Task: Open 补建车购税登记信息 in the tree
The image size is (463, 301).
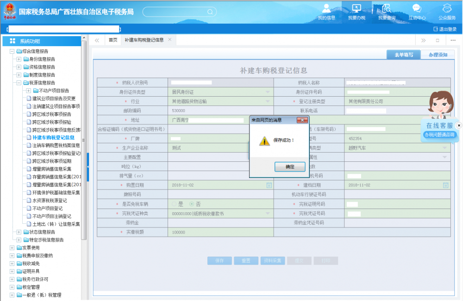Action: tap(53, 138)
